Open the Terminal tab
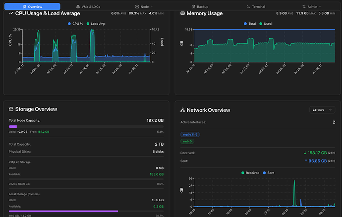This screenshot has height=217, width=342. [x=256, y=7]
